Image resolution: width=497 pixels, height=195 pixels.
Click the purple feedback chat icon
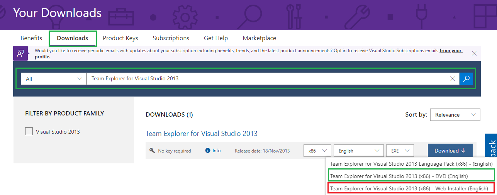click(20, 53)
